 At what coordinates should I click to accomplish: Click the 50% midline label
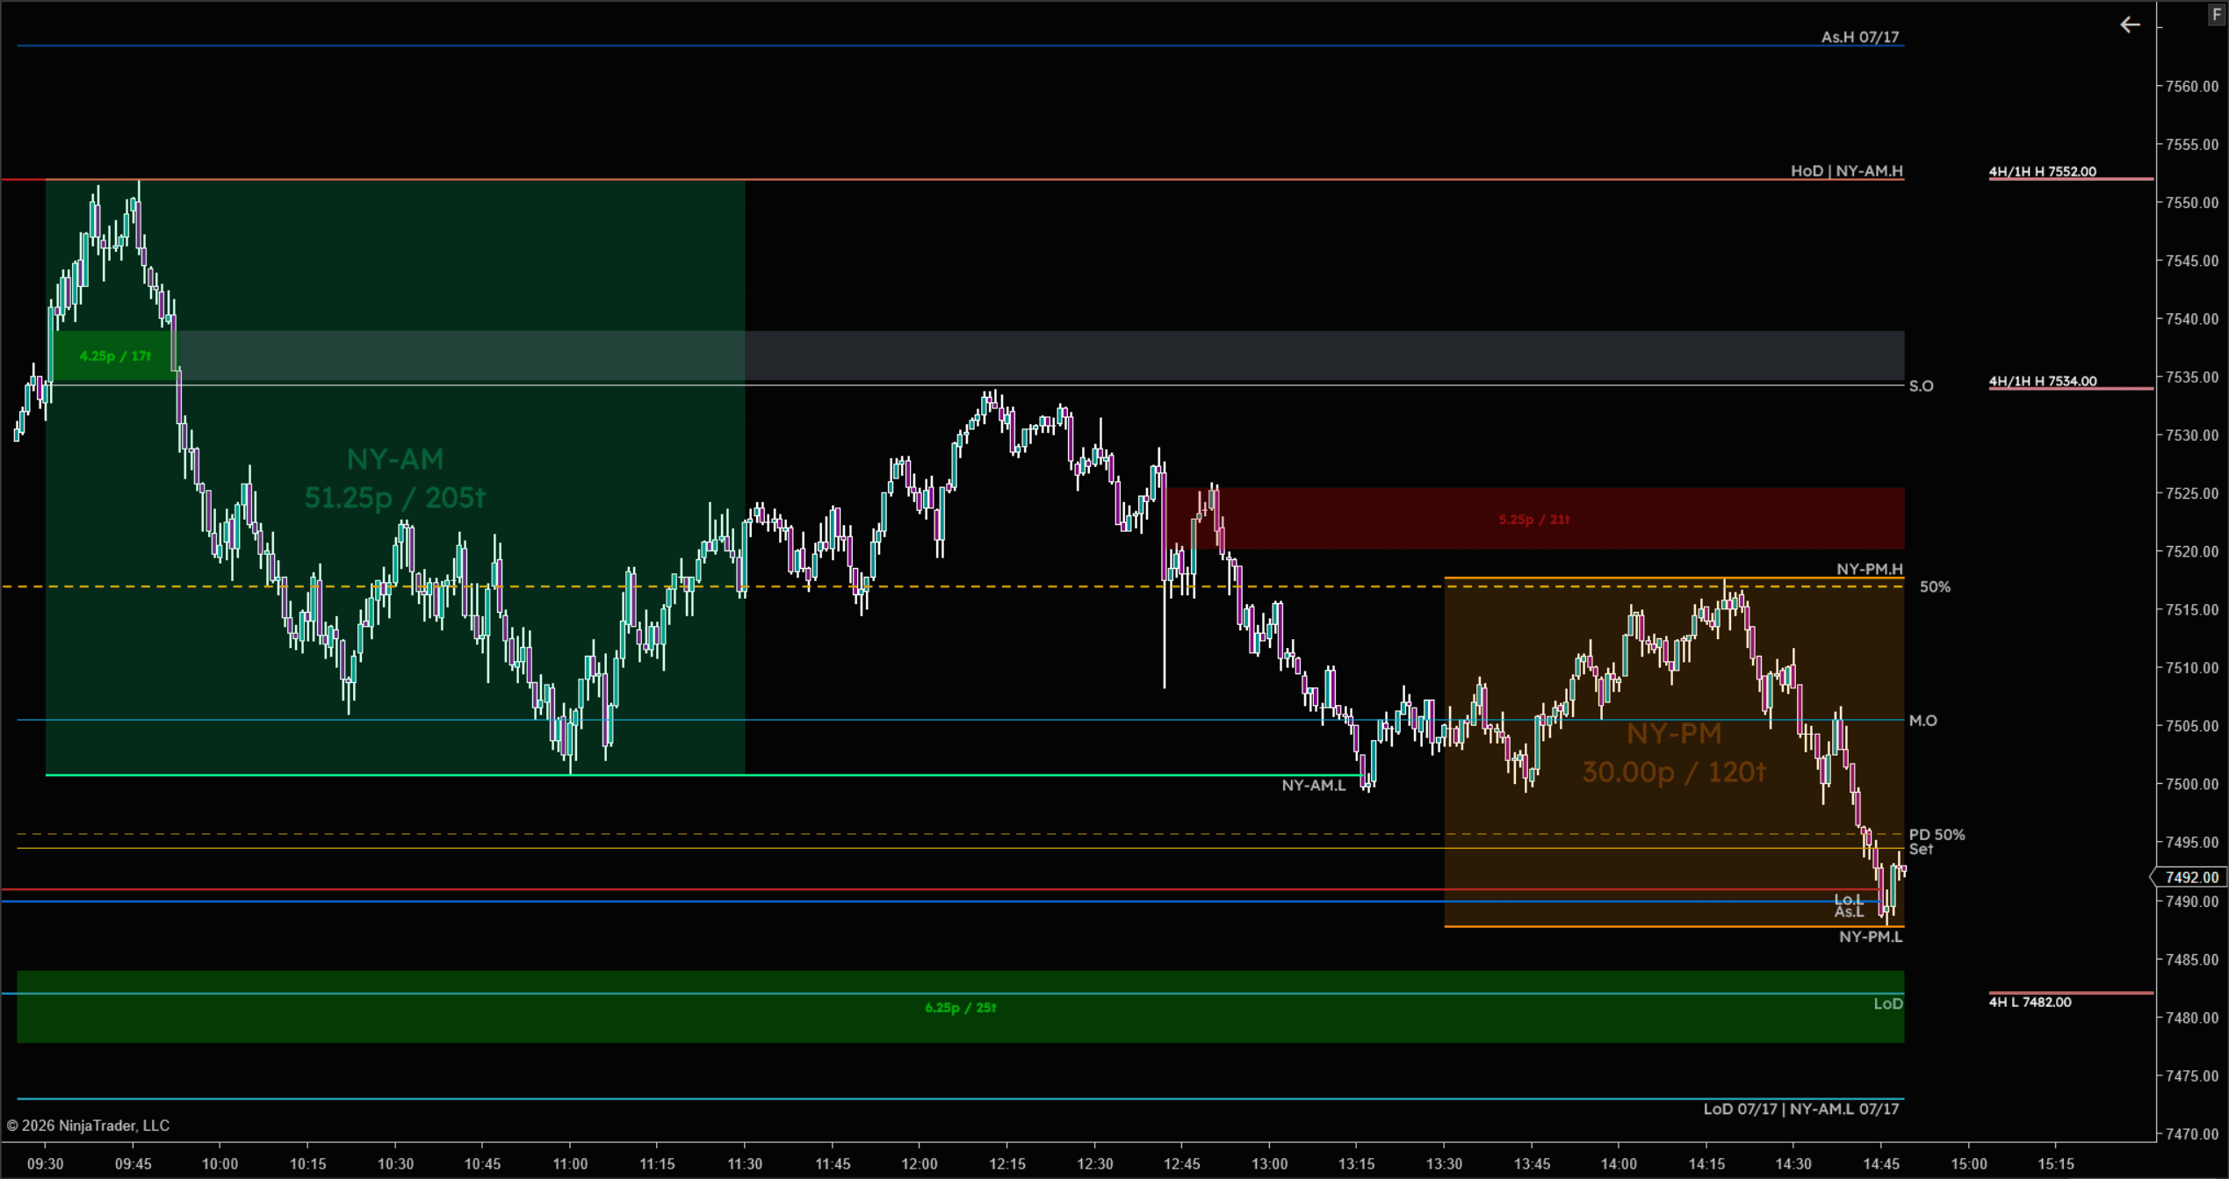coord(1935,586)
